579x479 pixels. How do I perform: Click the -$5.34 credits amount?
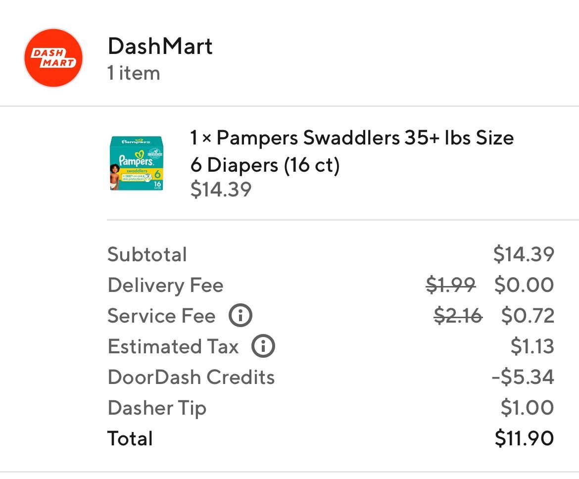[x=523, y=377]
